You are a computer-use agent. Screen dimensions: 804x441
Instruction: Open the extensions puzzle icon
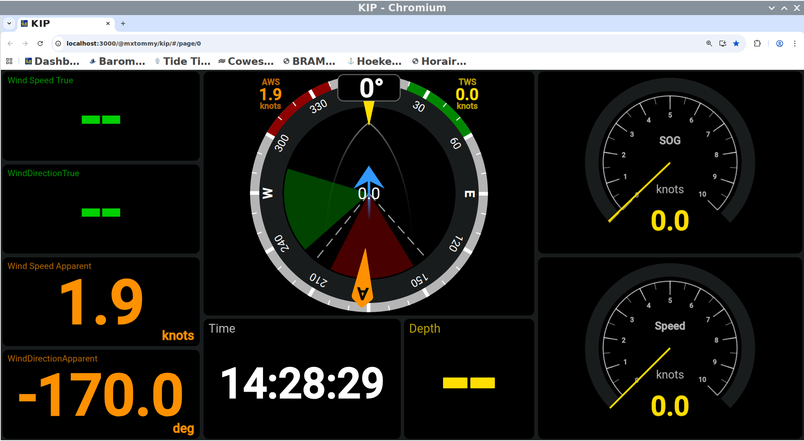tap(757, 44)
